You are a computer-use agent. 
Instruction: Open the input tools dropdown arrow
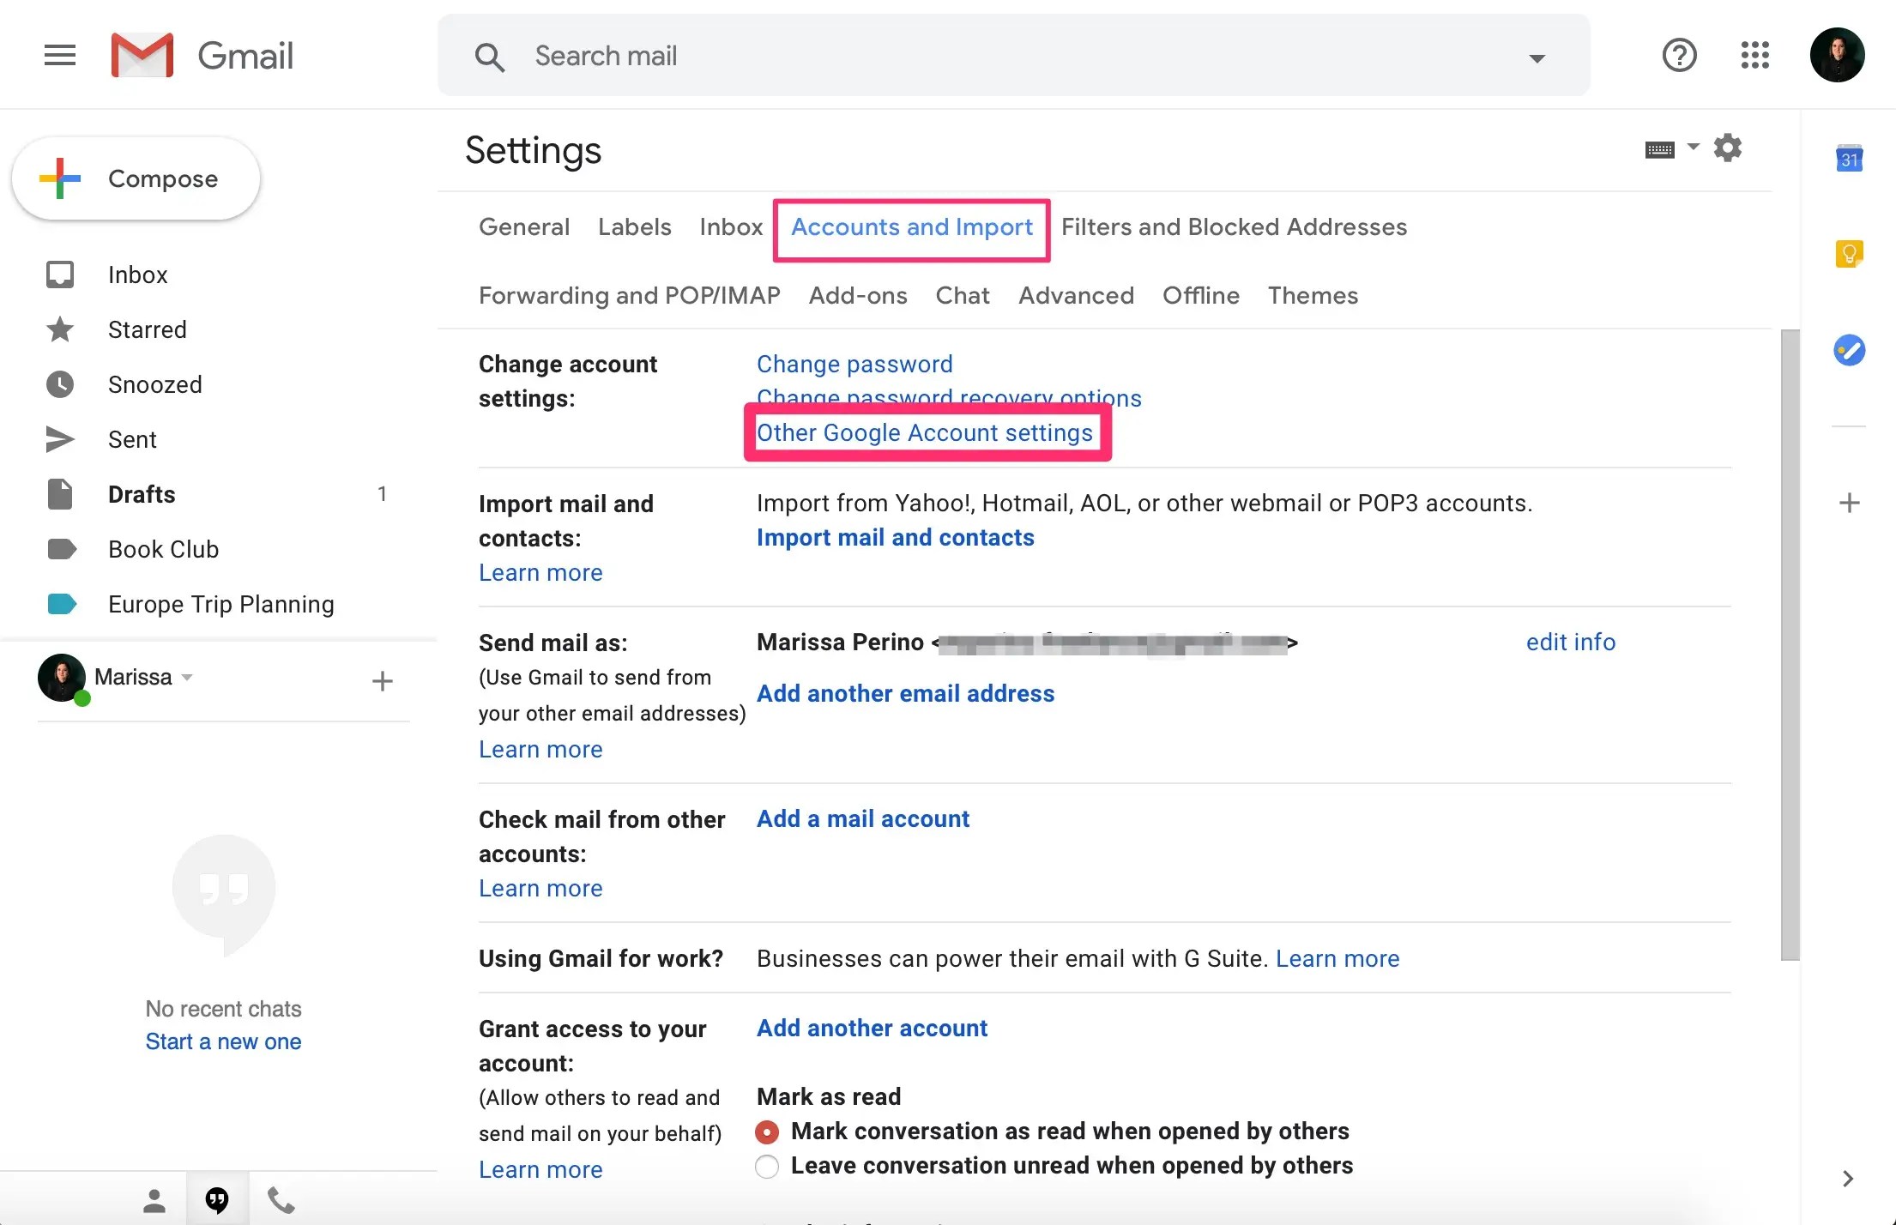(1693, 148)
